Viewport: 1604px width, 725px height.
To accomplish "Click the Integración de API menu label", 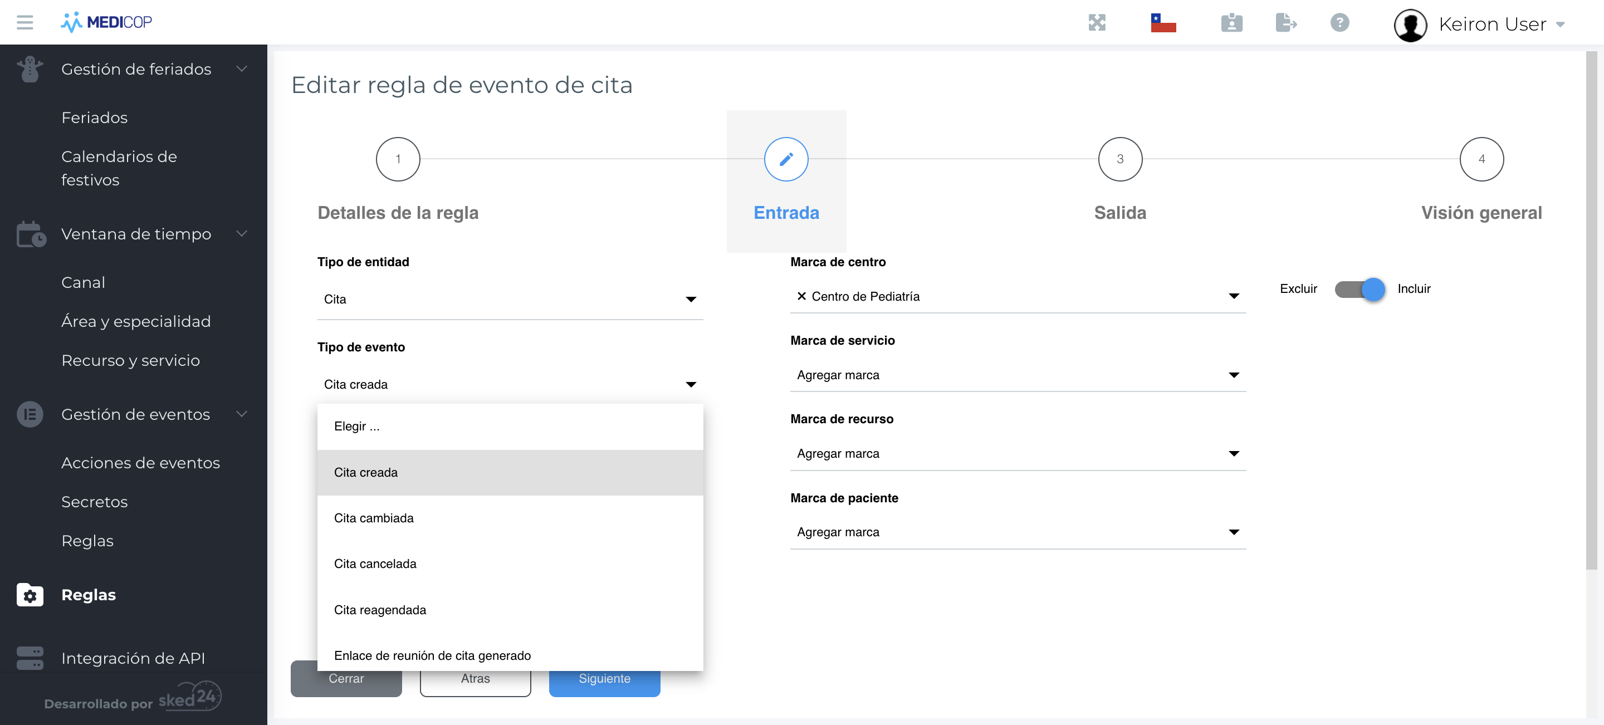I will click(x=133, y=658).
